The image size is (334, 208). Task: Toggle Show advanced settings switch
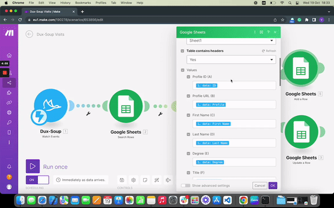coord(185,185)
